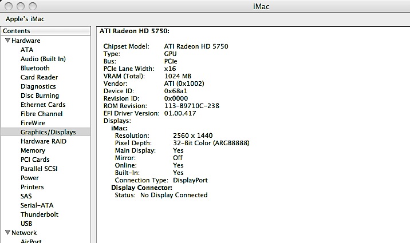The height and width of the screenshot is (243, 410).
Task: Collapse the Network category triangle
Action: 7,232
